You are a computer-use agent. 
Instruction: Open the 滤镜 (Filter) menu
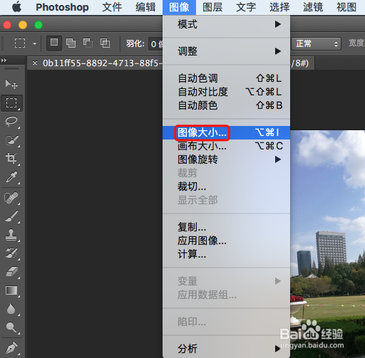313,7
